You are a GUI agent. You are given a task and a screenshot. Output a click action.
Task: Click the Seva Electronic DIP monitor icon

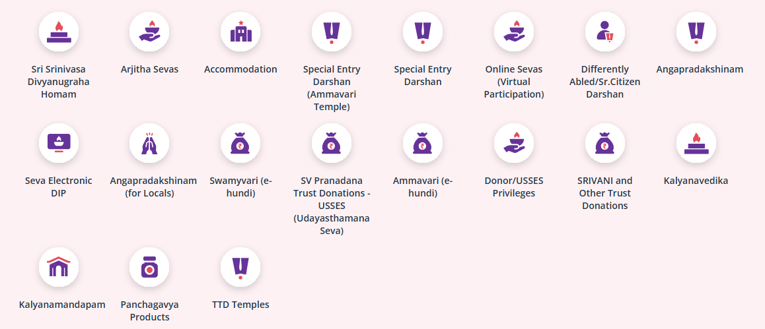(x=59, y=143)
